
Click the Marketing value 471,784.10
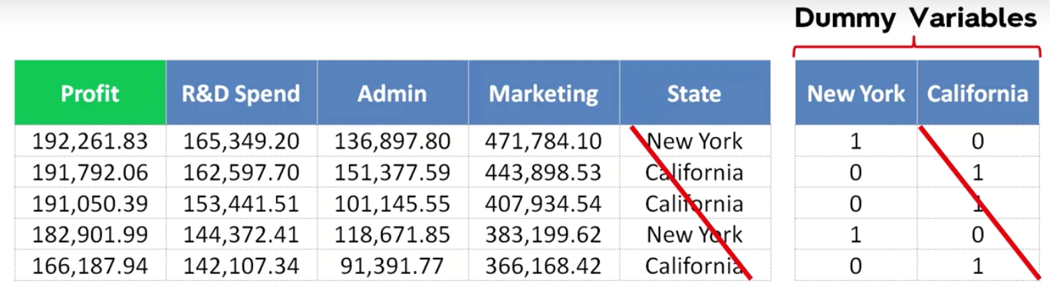click(544, 141)
